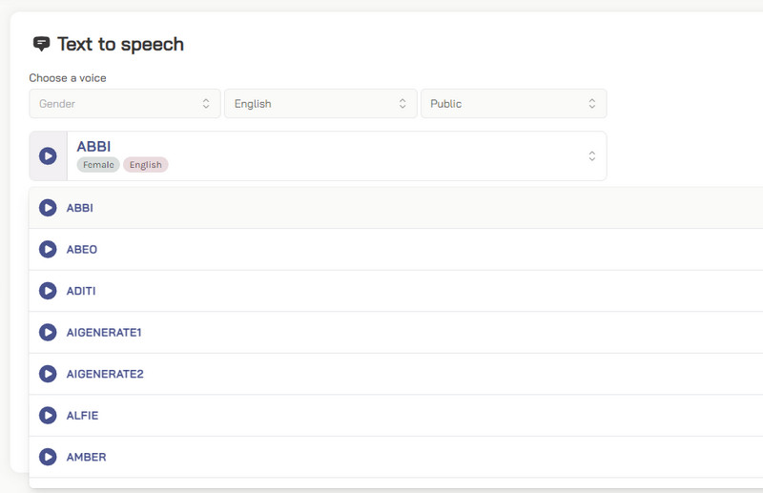
Task: Play the AIGENERATE2 voice sample
Action: 48,374
